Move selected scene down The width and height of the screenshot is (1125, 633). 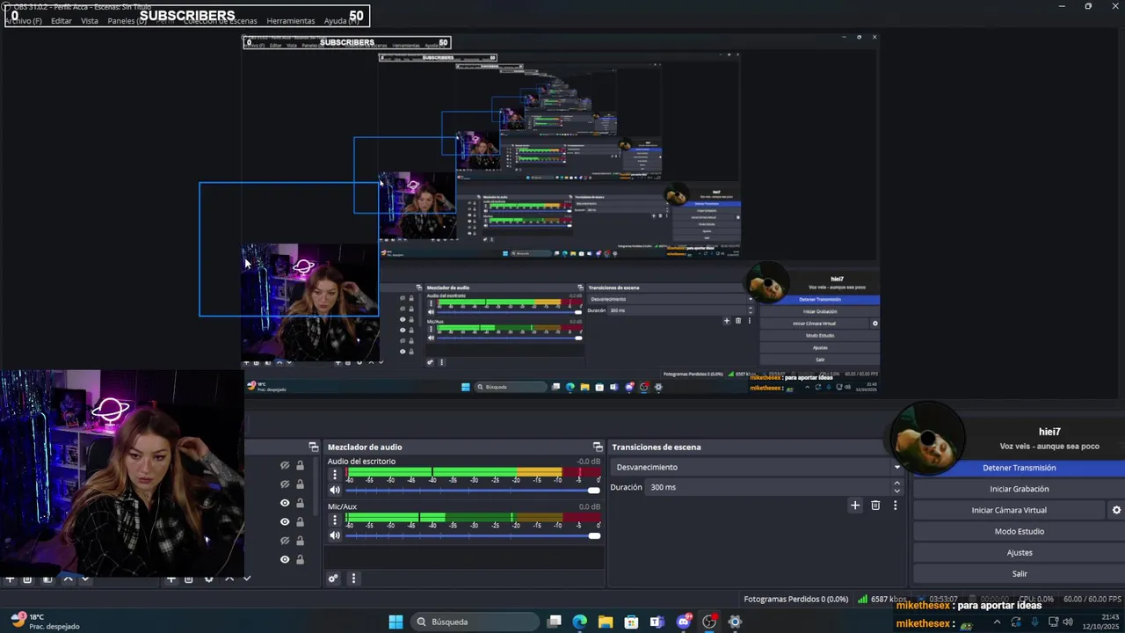coord(85,579)
